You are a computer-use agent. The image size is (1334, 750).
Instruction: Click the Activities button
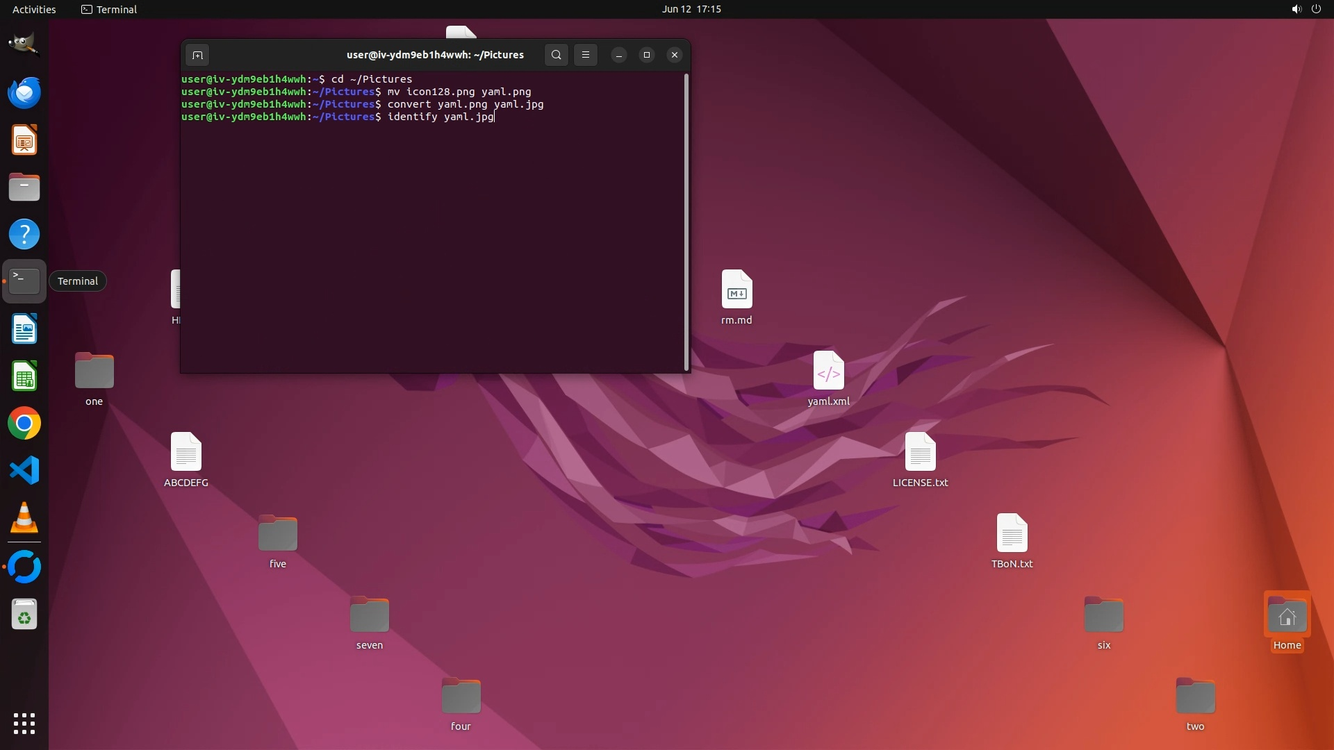pyautogui.click(x=34, y=9)
